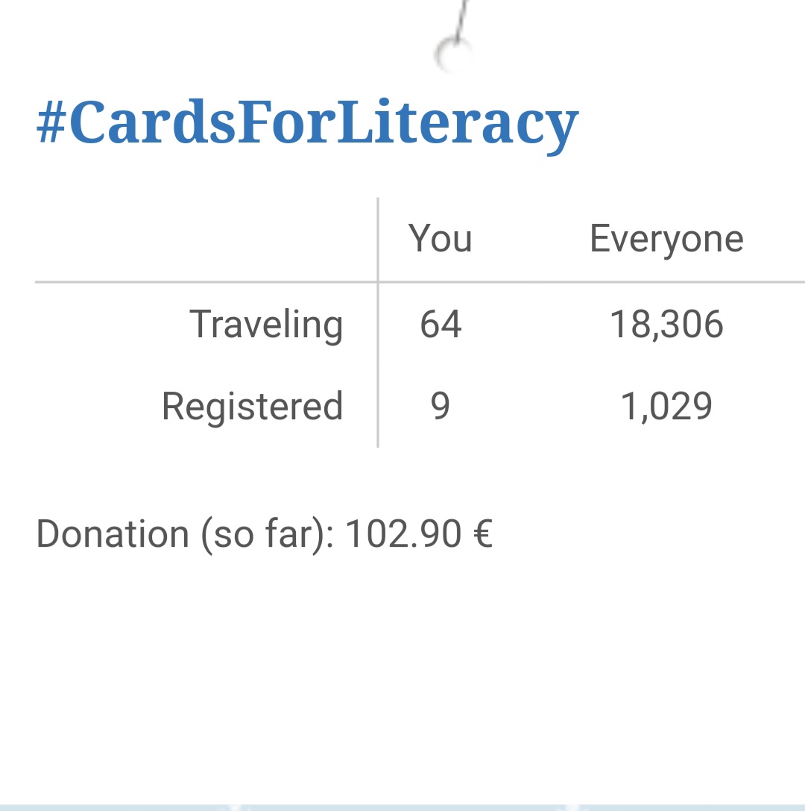805x811 pixels.
Task: Click the Registered row label
Action: [252, 407]
